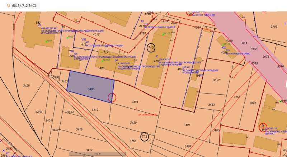This screenshot has height=157, width=287.
Task: Select parcel 3426 on the map
Action: (26, 85)
